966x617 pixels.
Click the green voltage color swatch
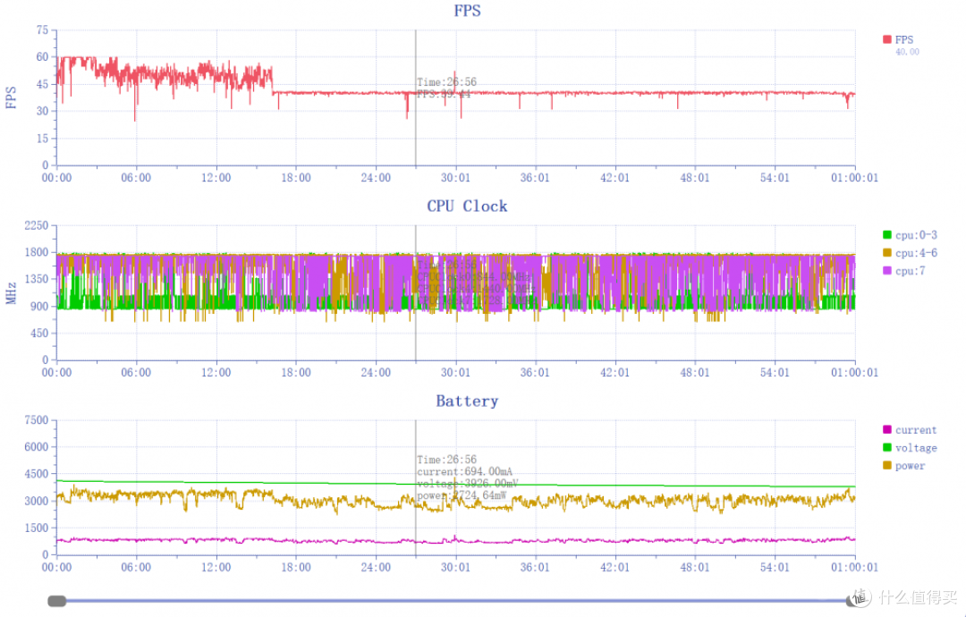pyautogui.click(x=887, y=447)
